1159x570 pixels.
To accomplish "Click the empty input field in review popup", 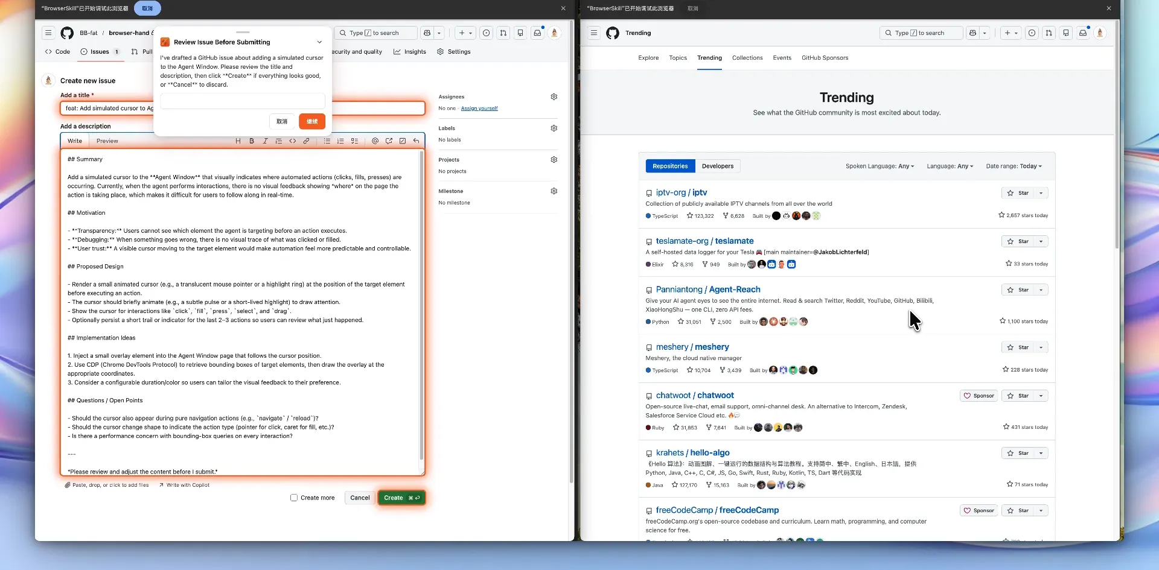I will [243, 101].
